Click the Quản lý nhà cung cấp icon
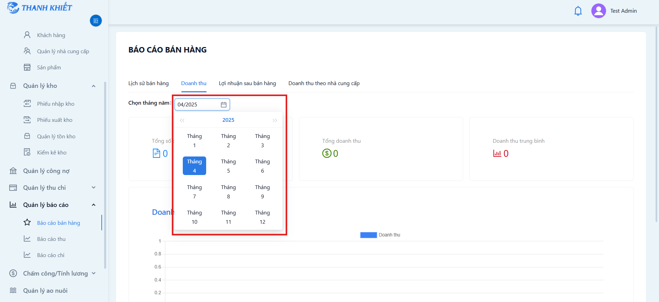Image resolution: width=659 pixels, height=302 pixels. coord(27,51)
